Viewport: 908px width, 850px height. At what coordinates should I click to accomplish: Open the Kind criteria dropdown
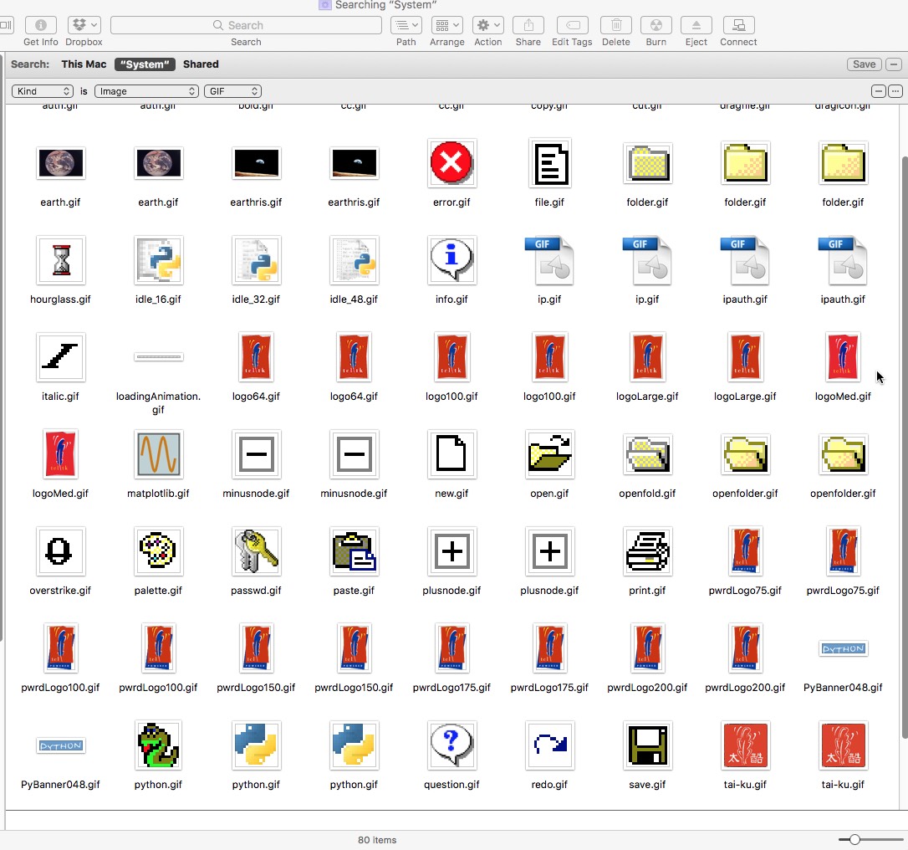[43, 91]
